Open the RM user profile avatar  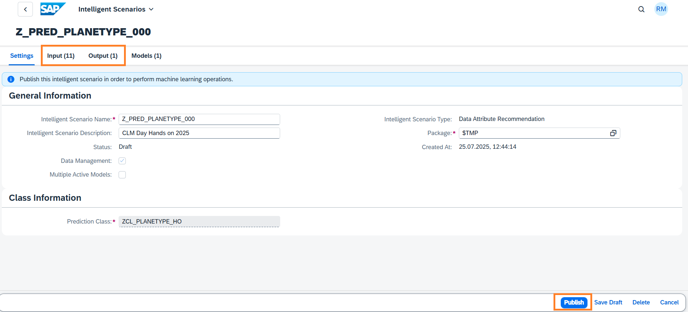(661, 9)
